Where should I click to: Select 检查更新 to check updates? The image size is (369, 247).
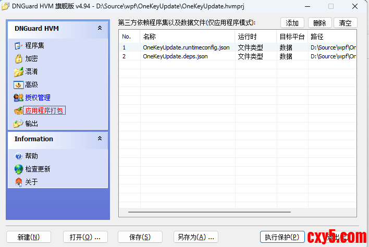[38, 169]
